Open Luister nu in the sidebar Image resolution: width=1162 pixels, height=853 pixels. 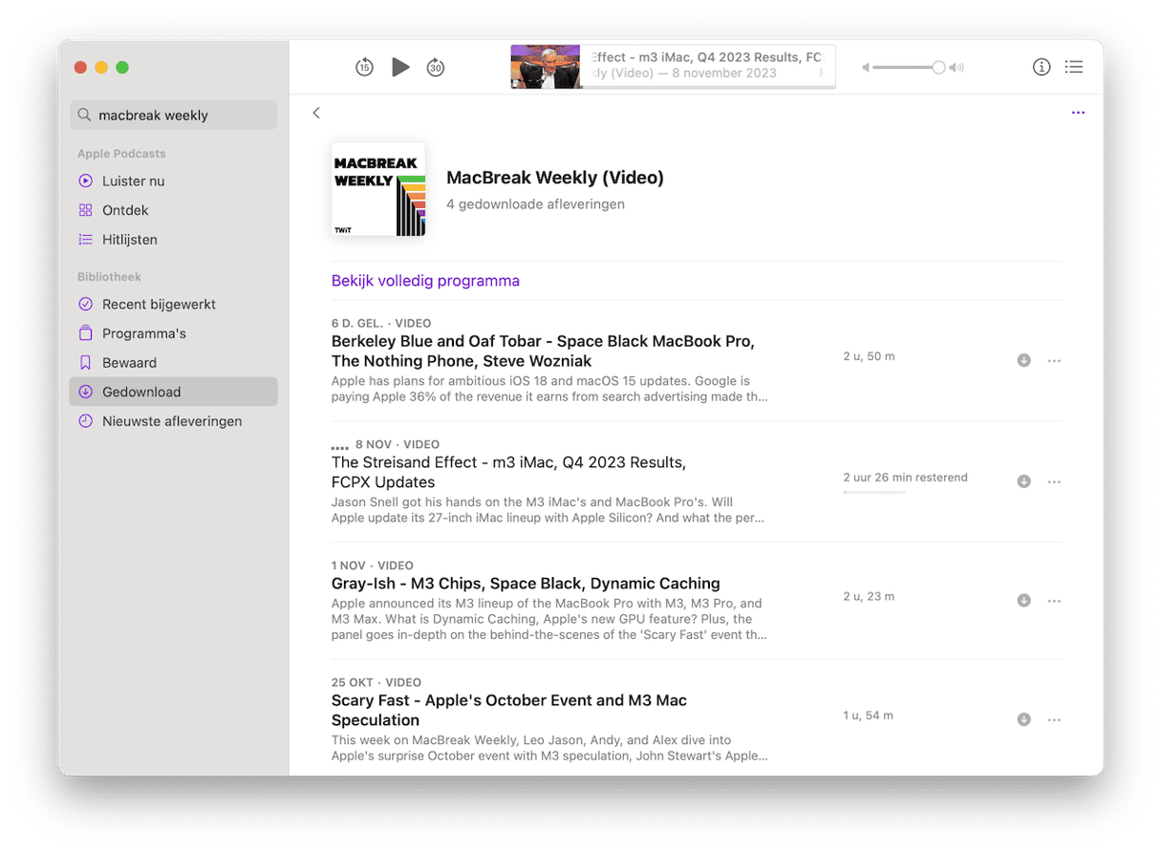click(x=133, y=181)
